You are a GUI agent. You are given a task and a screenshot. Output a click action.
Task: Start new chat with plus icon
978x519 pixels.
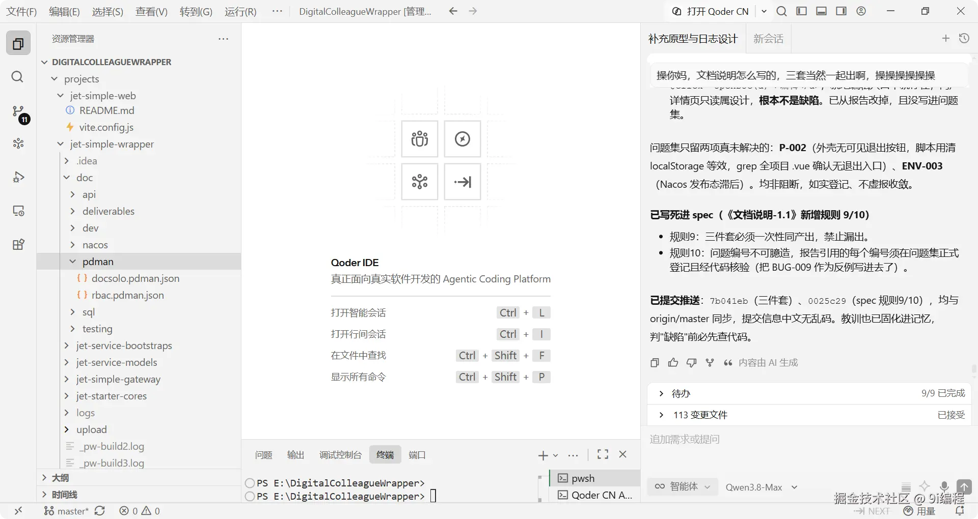(945, 38)
